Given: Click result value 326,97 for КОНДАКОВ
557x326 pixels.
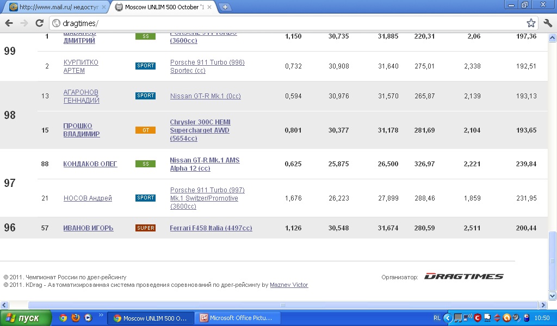Looking at the screenshot, I should click(x=424, y=164).
